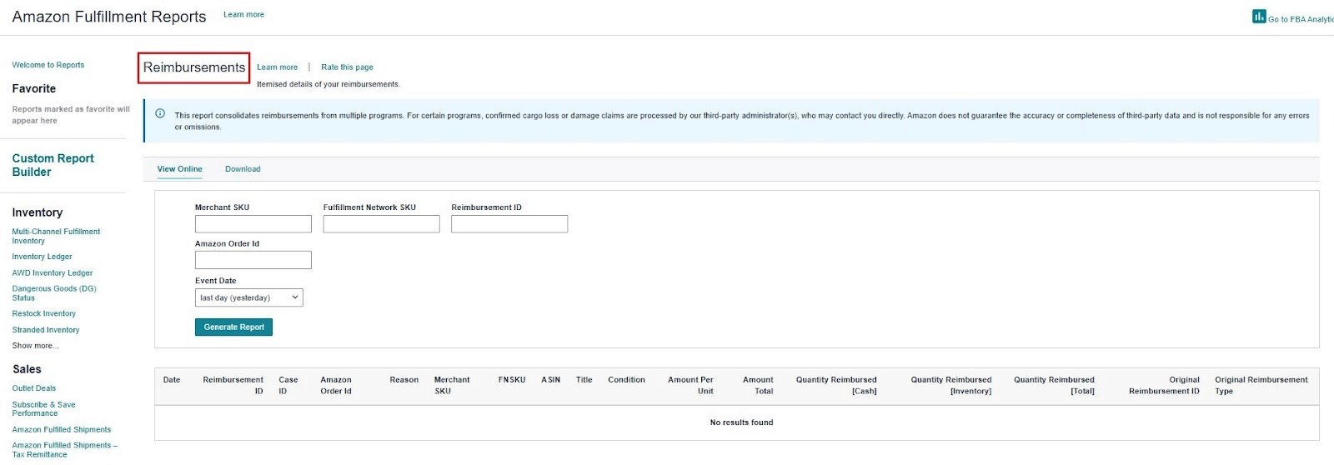Screen dimensions: 1334x465
Task: Open Subscribe & Save Performance report
Action: tap(43, 409)
